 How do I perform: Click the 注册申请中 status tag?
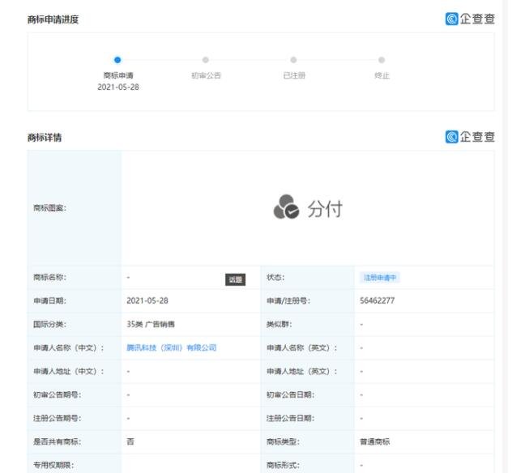click(x=380, y=278)
